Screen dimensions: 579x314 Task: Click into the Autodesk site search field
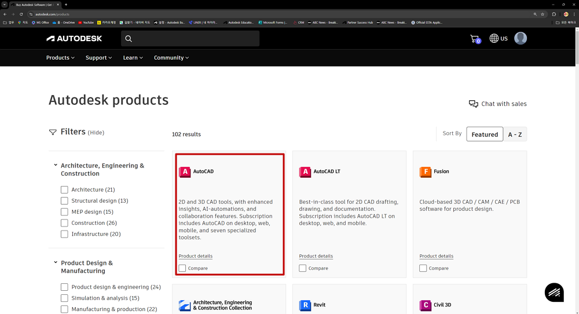(190, 38)
